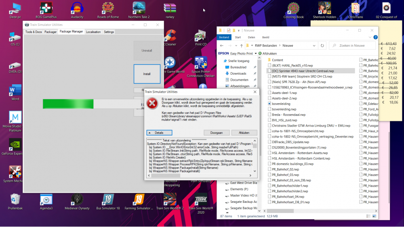Open the Easy Photo Print dropdown arrow
404x227 pixels.
[x=256, y=54]
